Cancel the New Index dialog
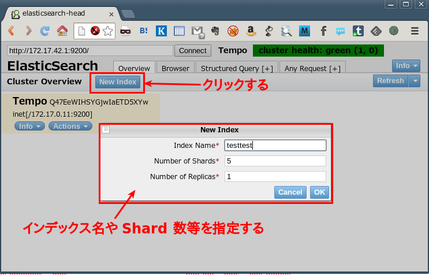The image size is (429, 275). [x=290, y=192]
